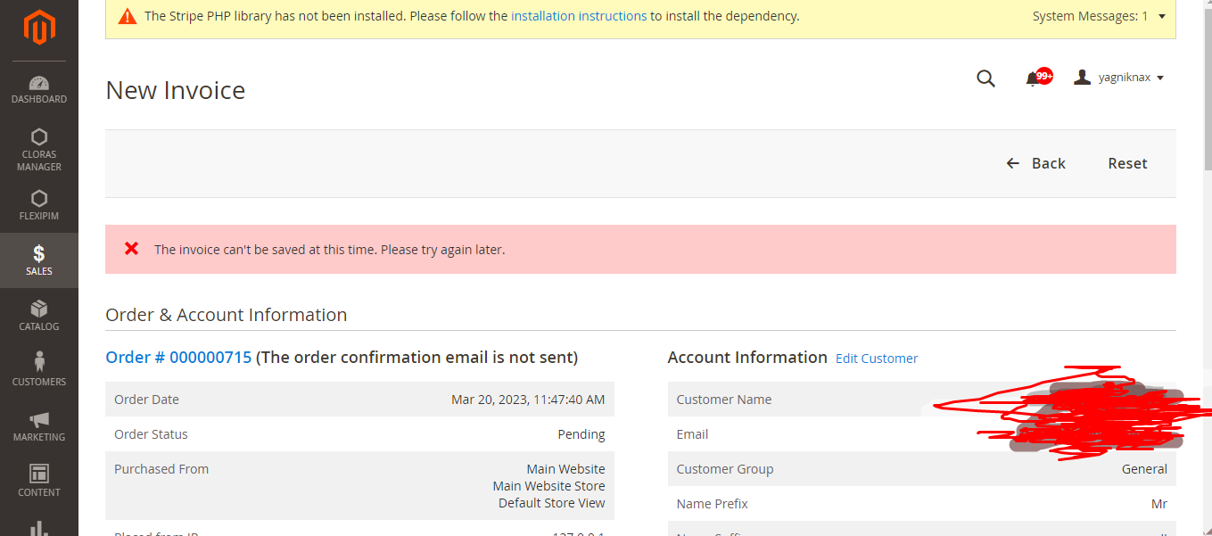Open the installation instructions link

pos(579,15)
